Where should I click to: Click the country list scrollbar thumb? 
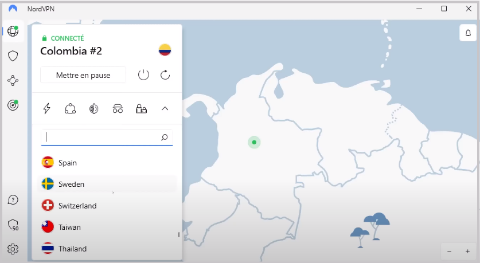[179, 234]
